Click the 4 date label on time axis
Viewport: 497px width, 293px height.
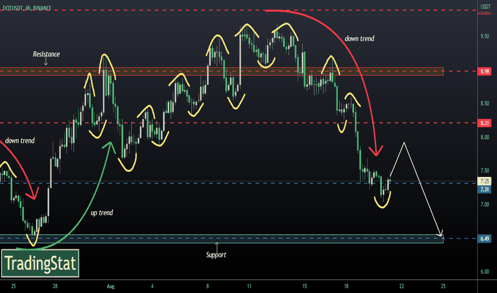coord(152,286)
